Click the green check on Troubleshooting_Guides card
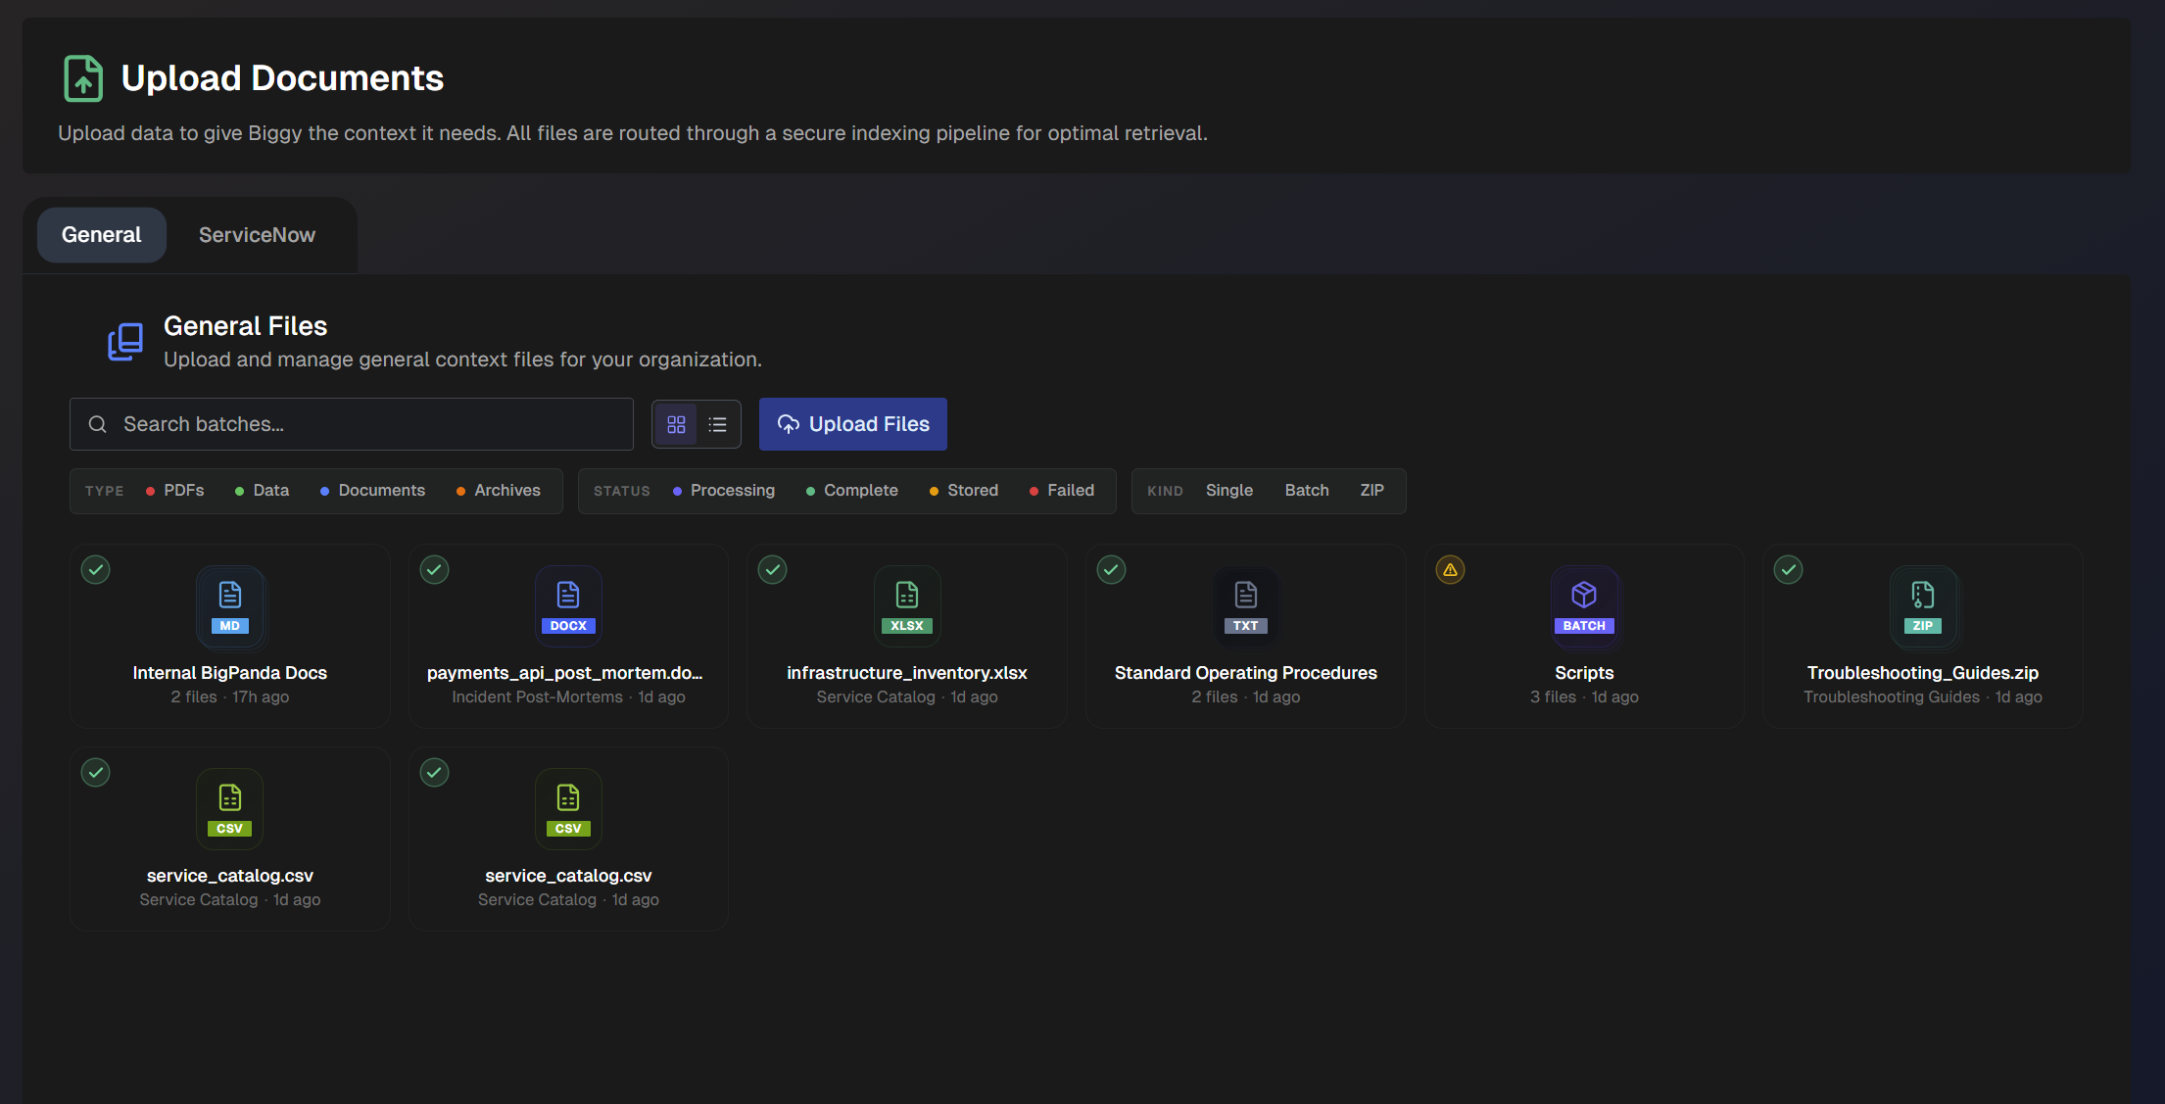Image resolution: width=2165 pixels, height=1104 pixels. click(1789, 569)
